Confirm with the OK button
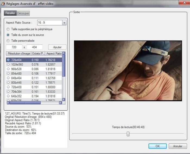 tap(157, 146)
